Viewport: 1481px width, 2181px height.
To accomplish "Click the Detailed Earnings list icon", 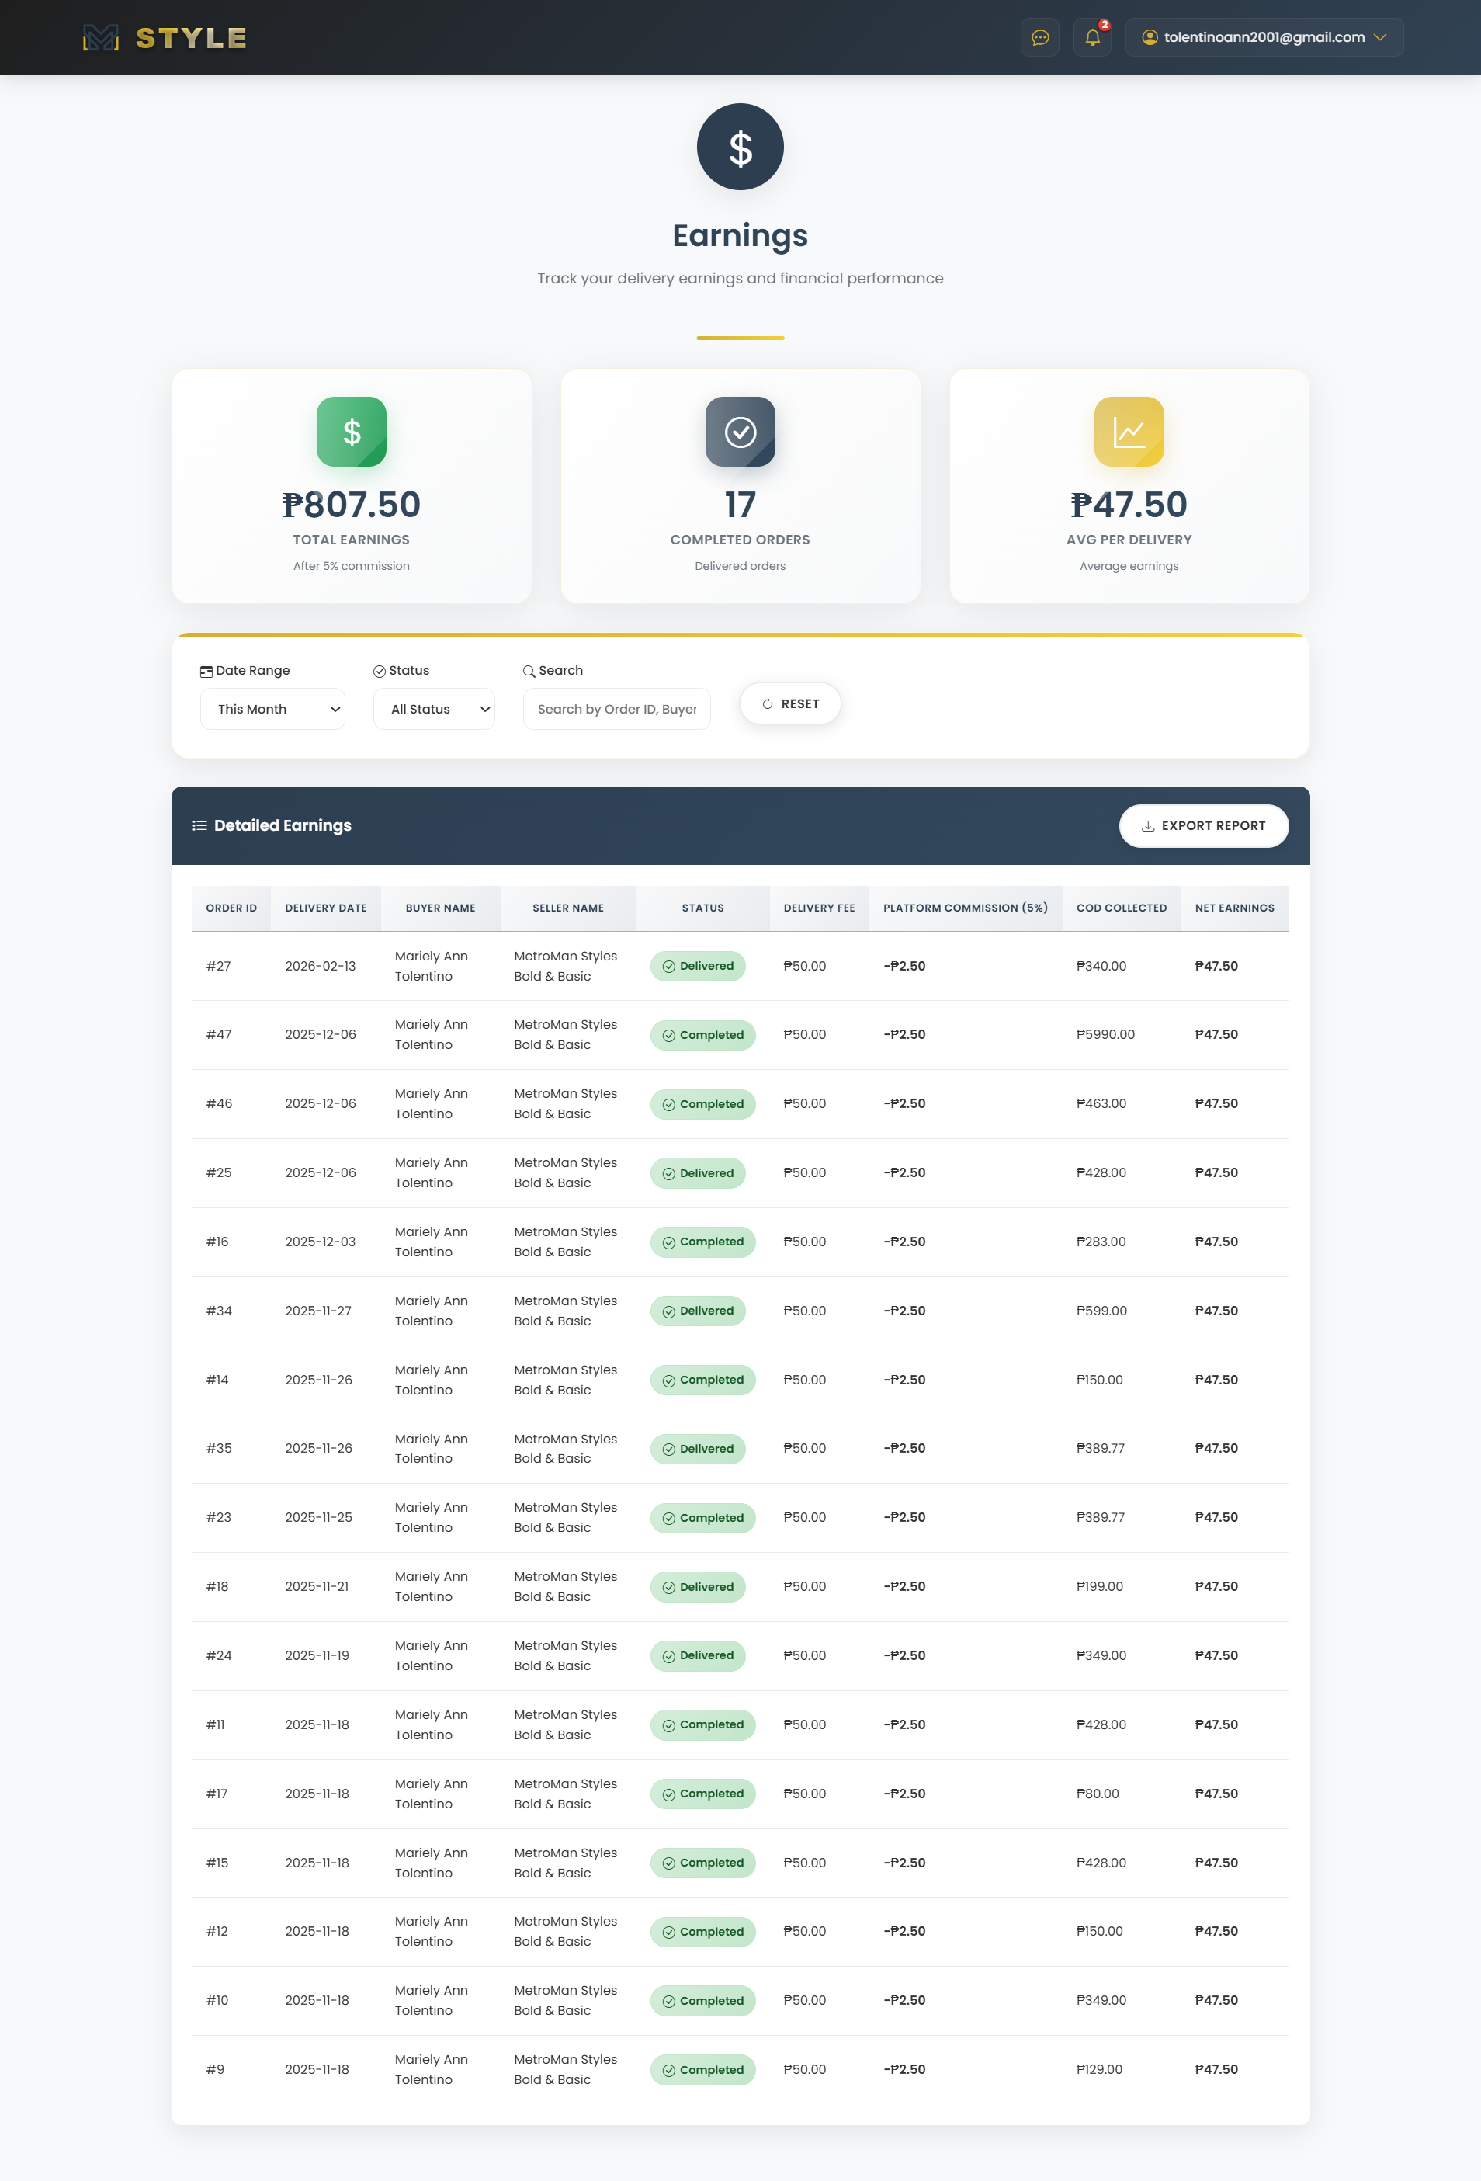I will point(199,826).
